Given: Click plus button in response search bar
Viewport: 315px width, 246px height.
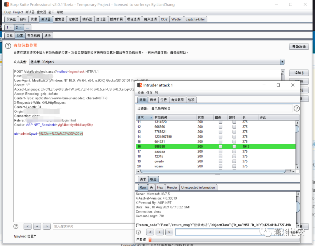Looking at the screenshot, I should (x=160, y=232).
